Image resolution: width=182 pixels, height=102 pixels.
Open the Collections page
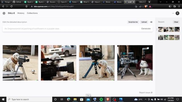[32, 13]
